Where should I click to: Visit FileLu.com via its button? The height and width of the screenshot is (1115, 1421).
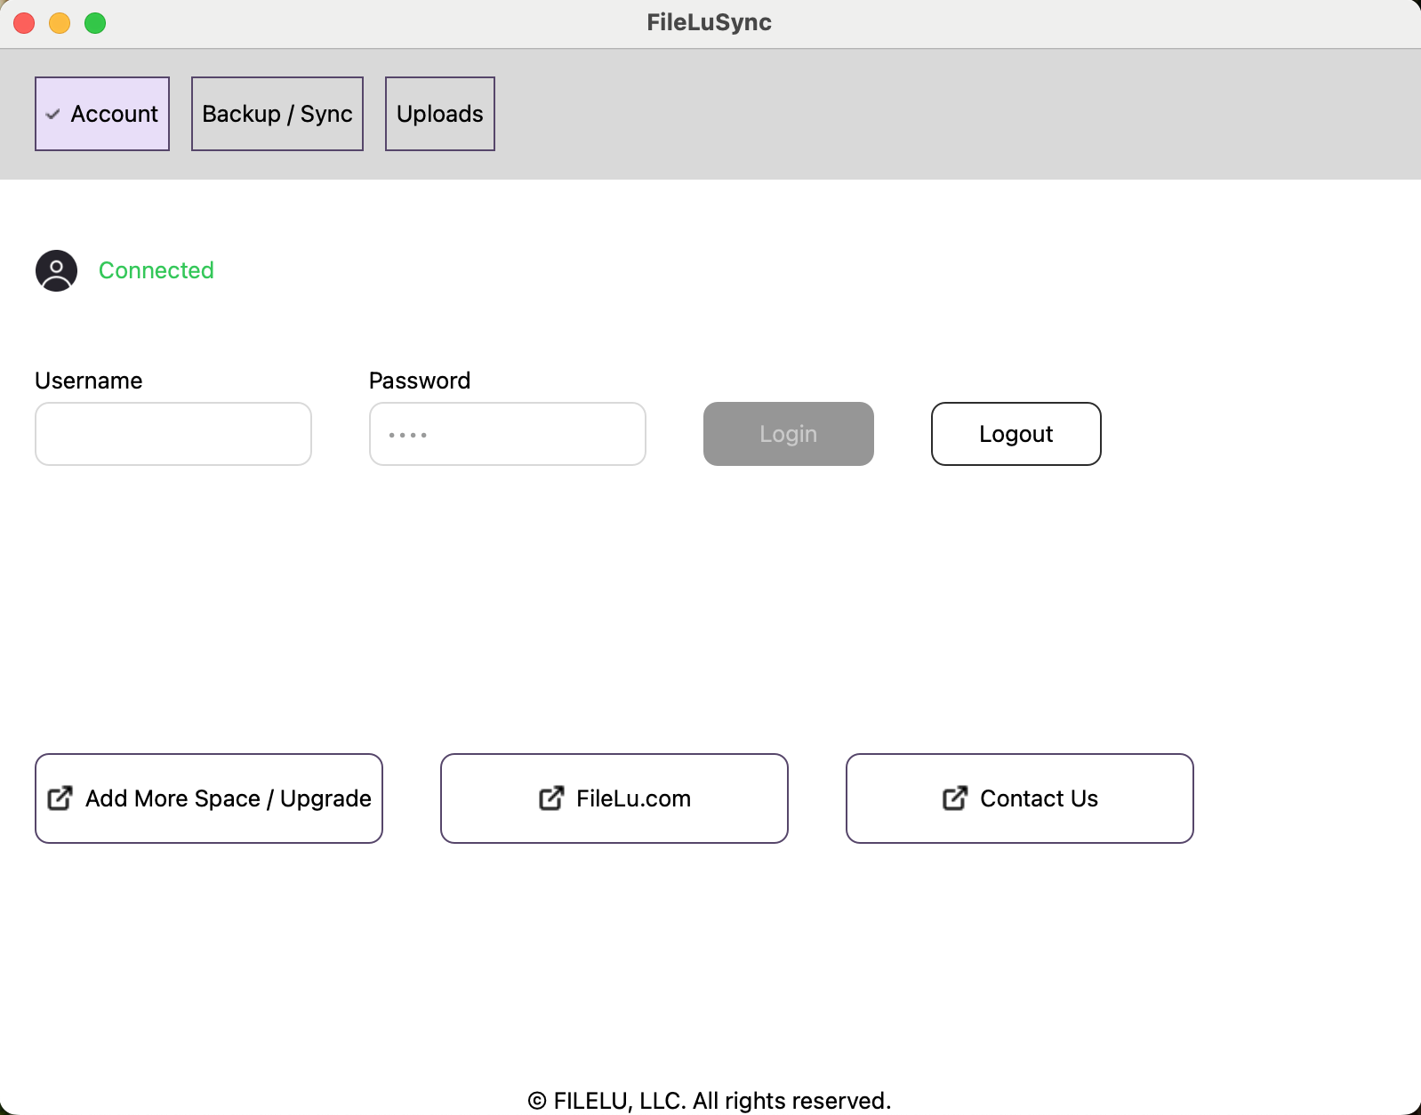[614, 798]
